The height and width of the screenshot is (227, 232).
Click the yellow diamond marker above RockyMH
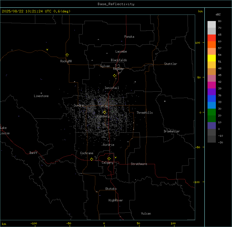click(x=67, y=55)
